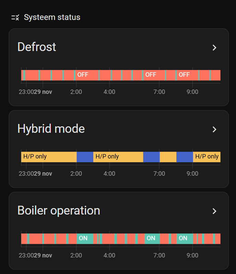
Task: Select middle ON segment in Boiler timeline
Action: pos(151,238)
